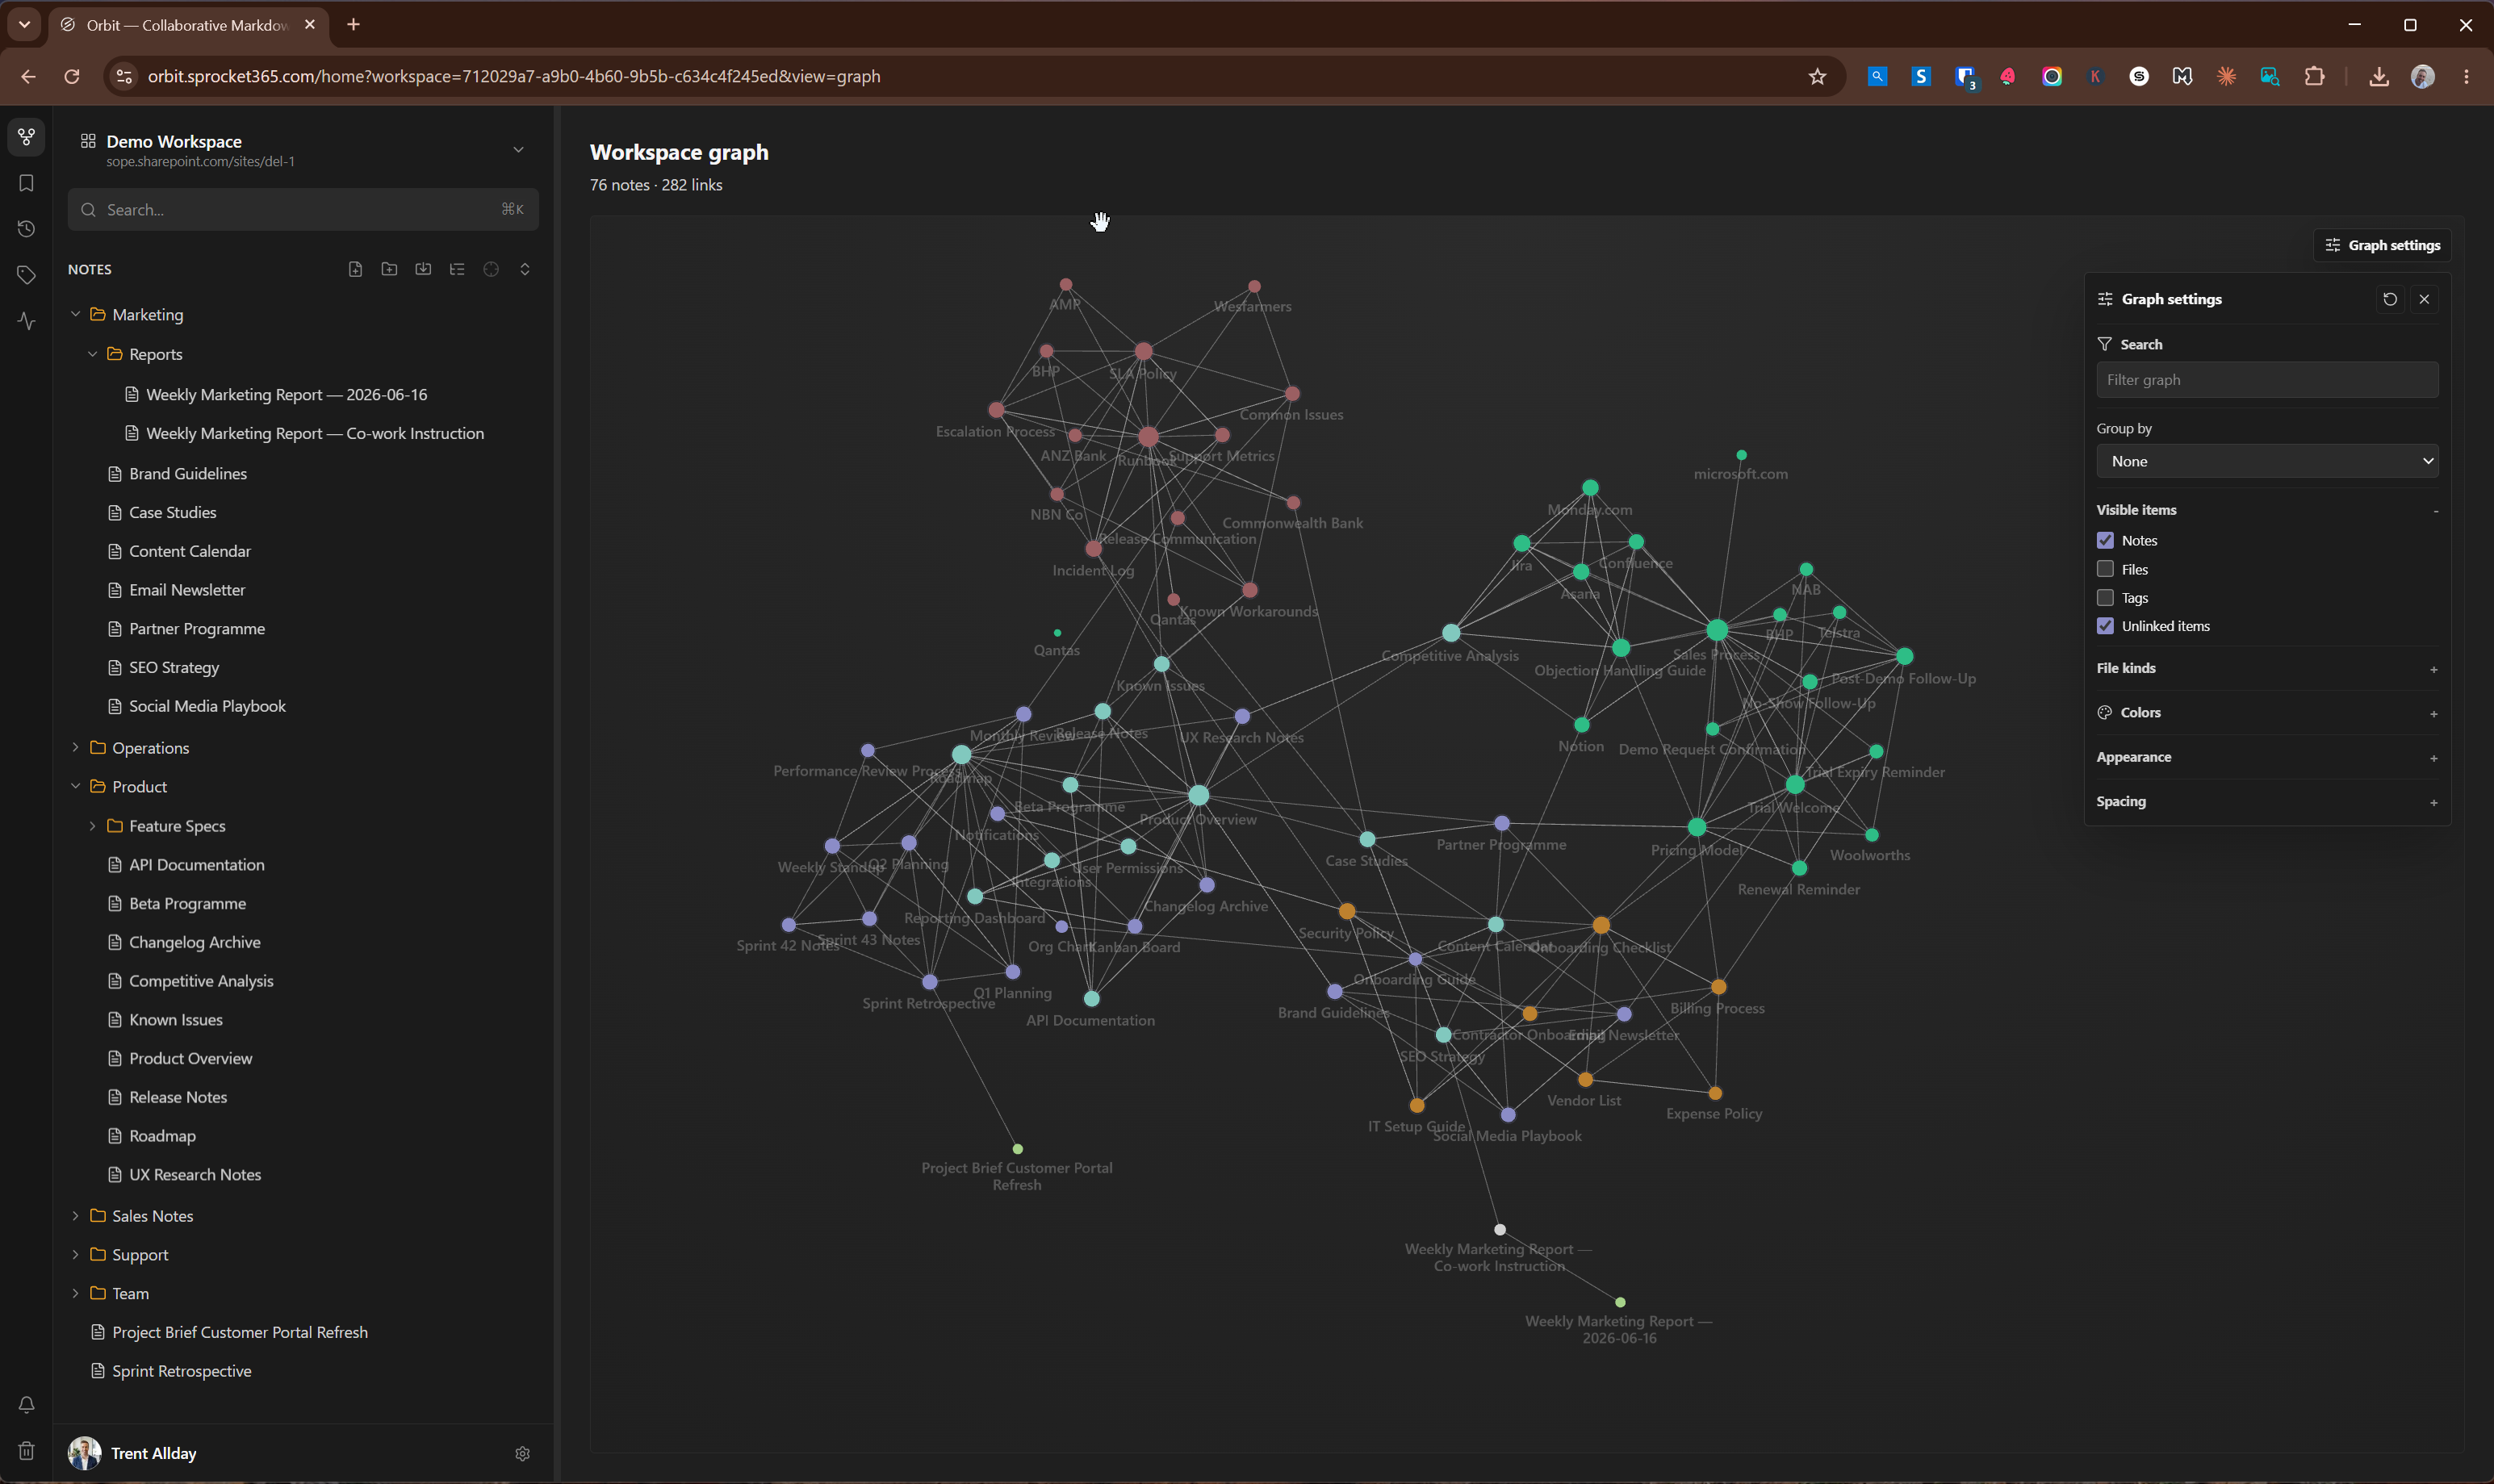2494x1484 pixels.
Task: Expand the Feature Specs folder
Action: [92, 825]
